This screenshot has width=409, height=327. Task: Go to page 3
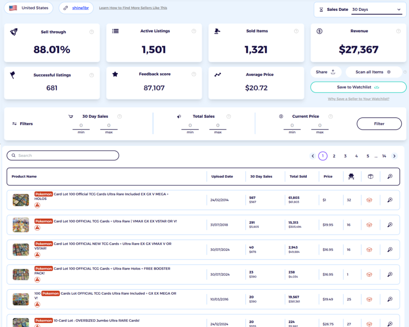click(x=345, y=156)
